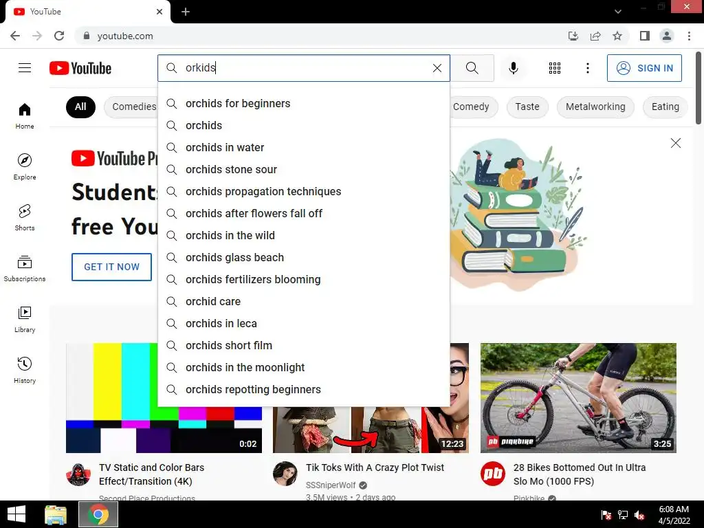Open Subscriptions in the sidebar
Viewport: 704px width, 528px height.
25,269
